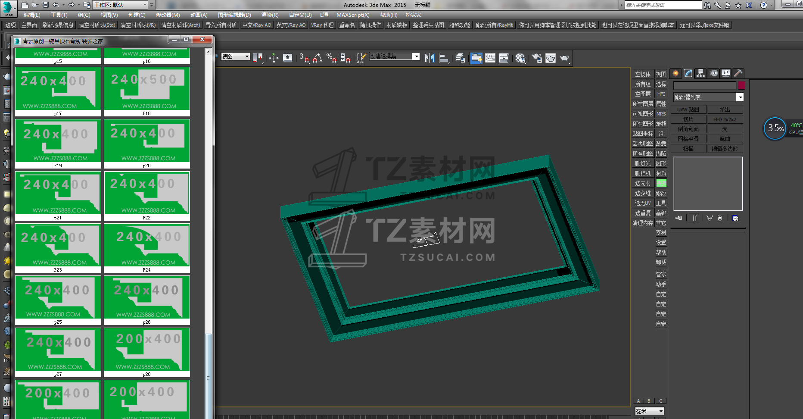Open the Motion panel icon
The width and height of the screenshot is (803, 419).
(x=713, y=73)
